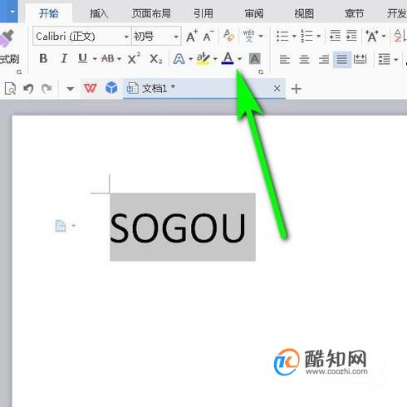Open the 页面布局 tab
Viewport: 407px width, 407px height.
[x=151, y=13]
